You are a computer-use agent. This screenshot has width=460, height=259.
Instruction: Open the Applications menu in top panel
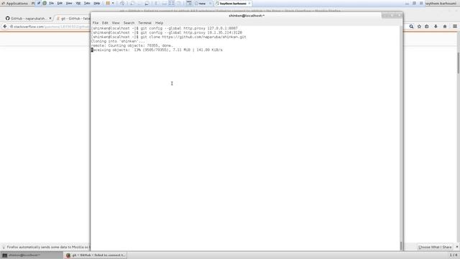pyautogui.click(x=14, y=4)
